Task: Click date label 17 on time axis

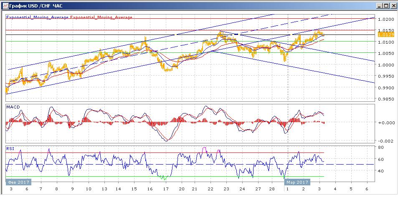Action: (166, 189)
